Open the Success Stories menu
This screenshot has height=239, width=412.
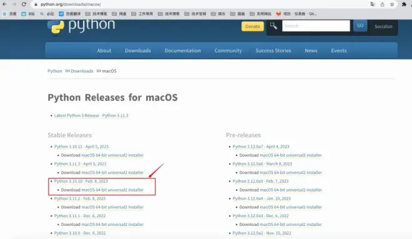click(x=273, y=51)
